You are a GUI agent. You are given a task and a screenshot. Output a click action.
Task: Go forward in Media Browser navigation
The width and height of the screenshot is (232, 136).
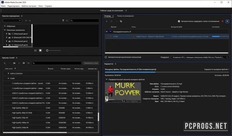point(30,21)
